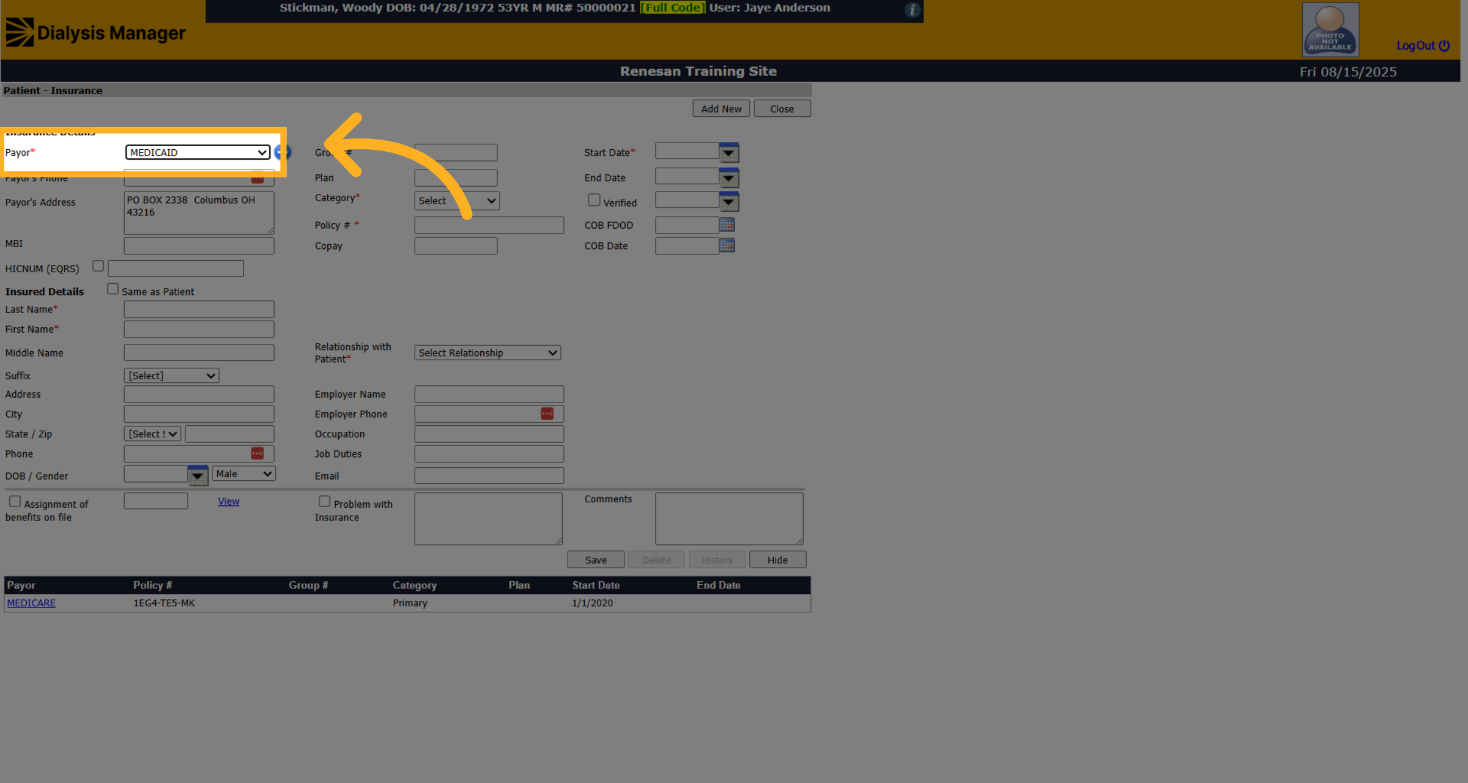Open the Start Date calendar picker
Viewport: 1468px width, 783px height.
click(728, 152)
